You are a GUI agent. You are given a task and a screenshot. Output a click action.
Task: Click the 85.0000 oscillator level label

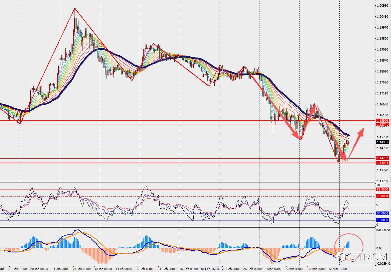382,190
